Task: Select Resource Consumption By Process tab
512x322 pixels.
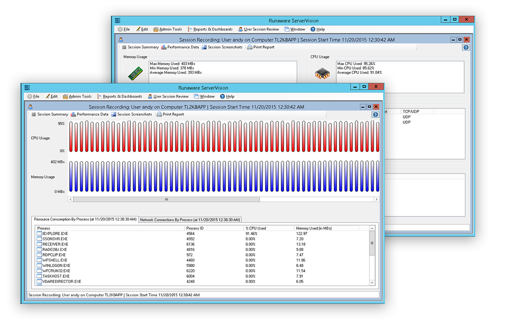Action: 85,219
